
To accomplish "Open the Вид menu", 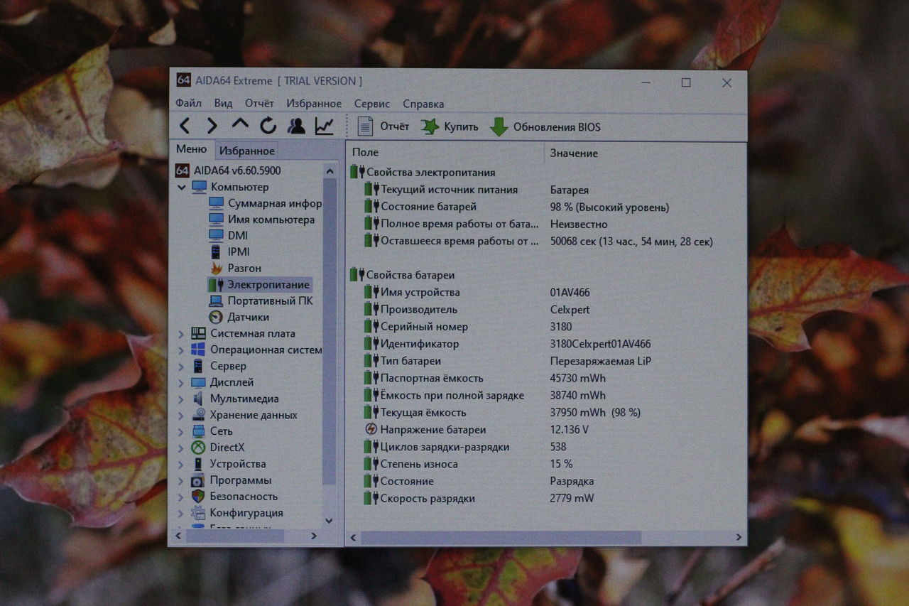I will pos(223,104).
